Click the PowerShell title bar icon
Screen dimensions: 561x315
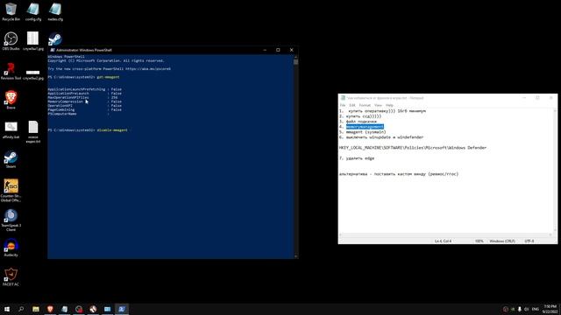pyautogui.click(x=53, y=50)
